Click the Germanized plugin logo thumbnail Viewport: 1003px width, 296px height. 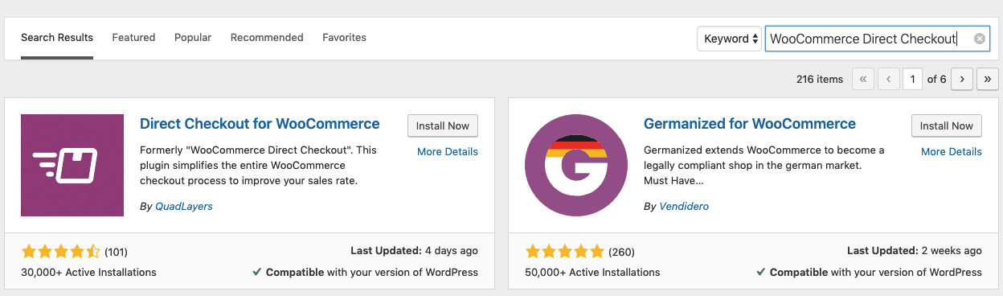pos(576,165)
